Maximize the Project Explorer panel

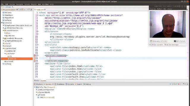(x=31, y=10)
